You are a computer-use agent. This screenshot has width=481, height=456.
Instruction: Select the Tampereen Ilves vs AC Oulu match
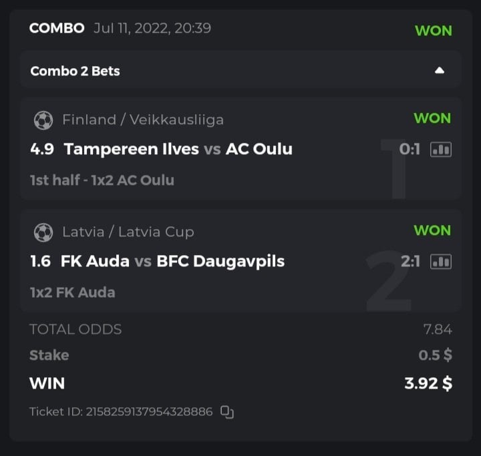(x=178, y=149)
